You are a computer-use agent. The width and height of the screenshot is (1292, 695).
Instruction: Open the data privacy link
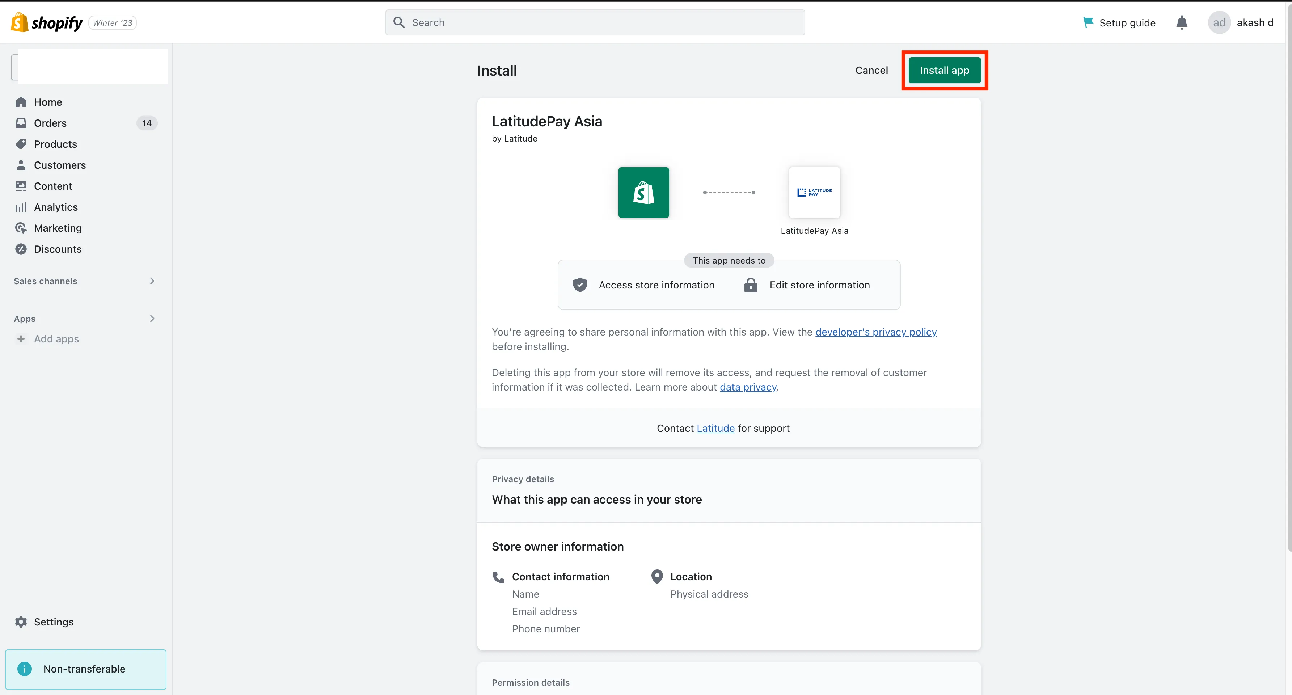(748, 387)
